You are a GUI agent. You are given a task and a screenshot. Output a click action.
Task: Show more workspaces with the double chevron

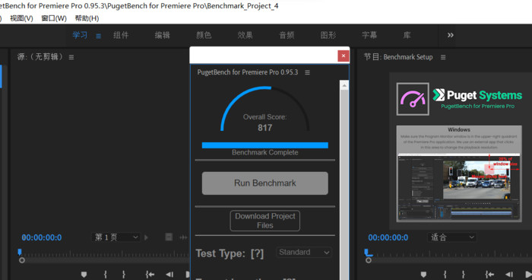(450, 35)
